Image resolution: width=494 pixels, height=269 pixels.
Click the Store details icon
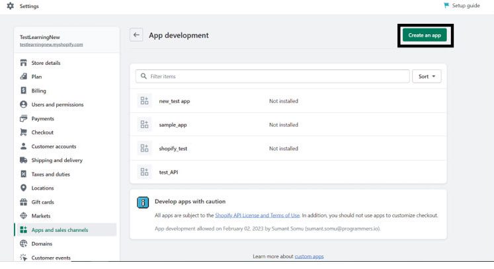(24, 63)
